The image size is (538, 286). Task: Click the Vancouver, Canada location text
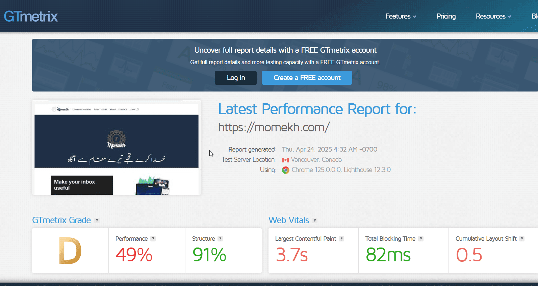(316, 159)
